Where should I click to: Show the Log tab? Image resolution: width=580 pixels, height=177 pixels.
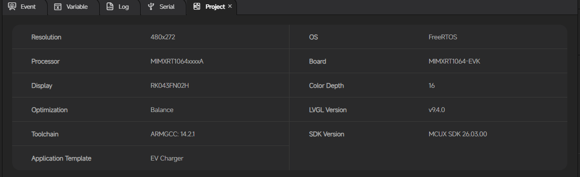pos(120,7)
